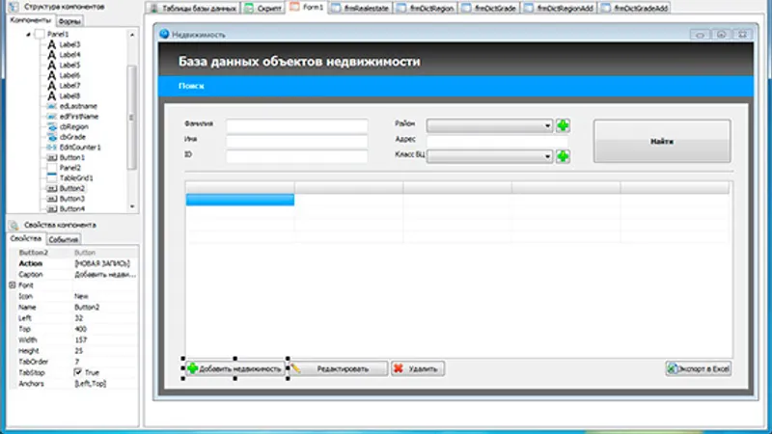
Task: Select Label6 icon in component tree
Action: 52,75
